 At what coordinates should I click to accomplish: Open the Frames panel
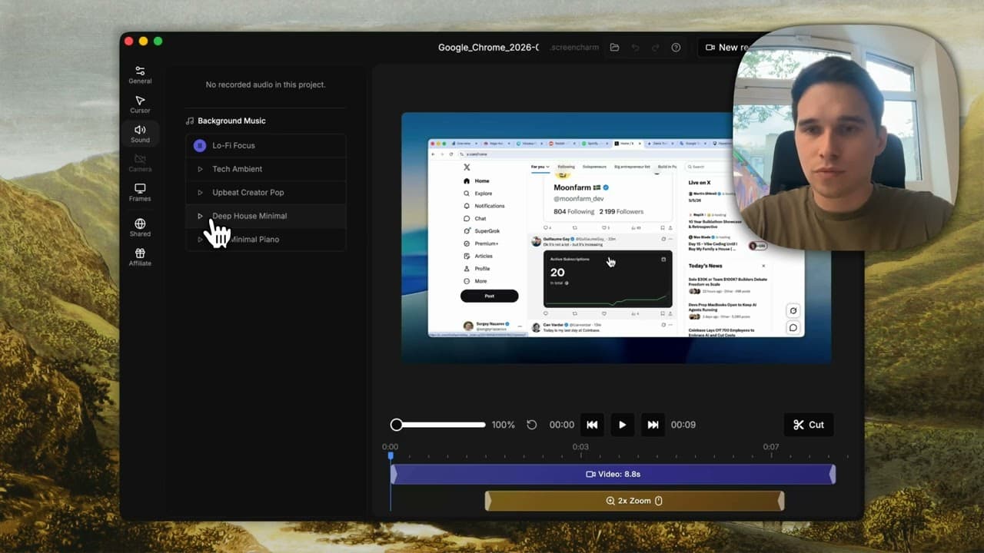click(x=140, y=193)
